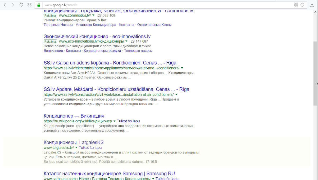
Task: Open SS.lv Gaisa un ūdens kopšana result
Action: (x=110, y=63)
